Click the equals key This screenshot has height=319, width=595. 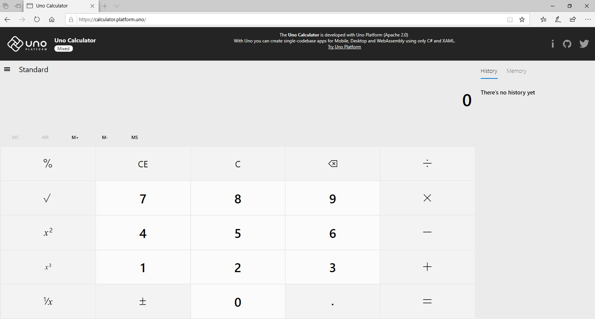click(x=427, y=302)
